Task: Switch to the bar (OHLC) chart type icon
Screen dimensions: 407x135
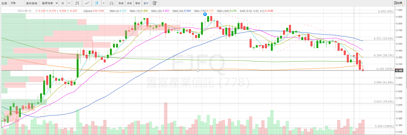Action: (x=77, y=3)
